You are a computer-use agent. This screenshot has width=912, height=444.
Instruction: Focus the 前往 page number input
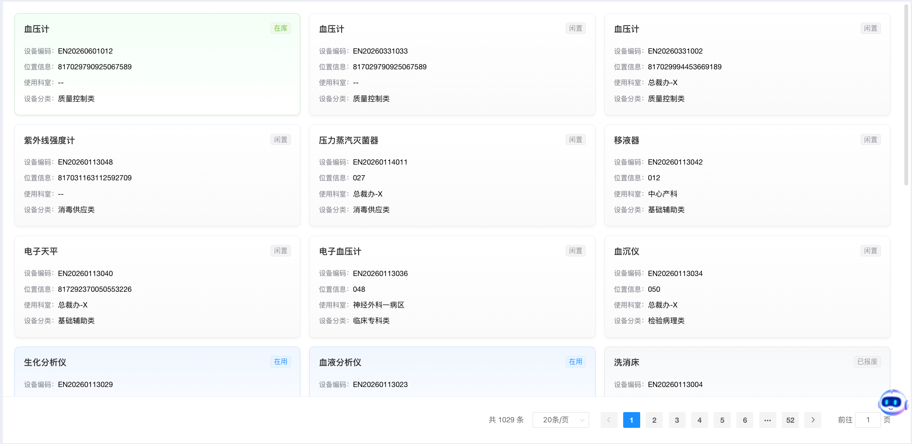(868, 420)
